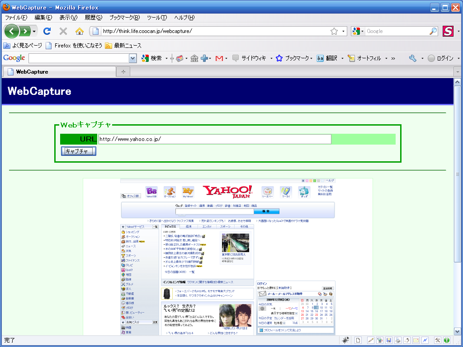This screenshot has height=347, width=463.
Task: Show more Google toolbar buttons chevron
Action: click(393, 58)
